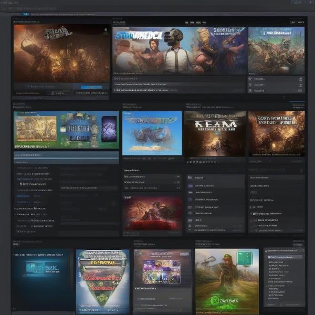
Task: Open the dark blue glowing cyan screens thumbnail
Action: (x=43, y=280)
